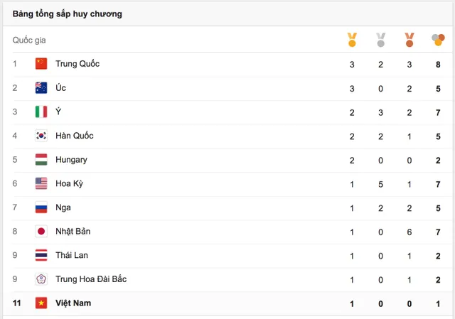Click the bronze medal column icon

409,40
